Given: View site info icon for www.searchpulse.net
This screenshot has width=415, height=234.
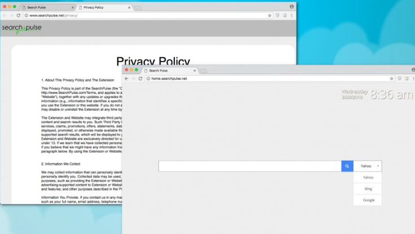Looking at the screenshot, I should click(26, 15).
